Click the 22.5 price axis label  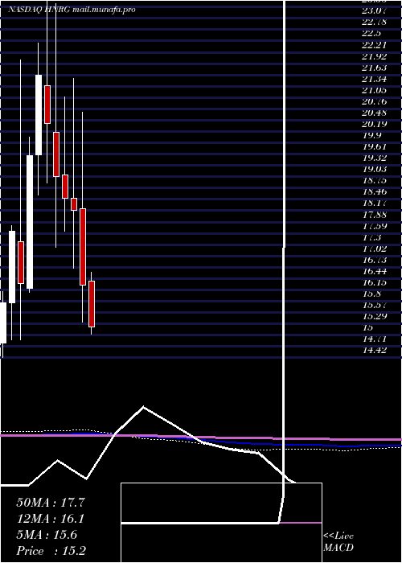pos(372,34)
